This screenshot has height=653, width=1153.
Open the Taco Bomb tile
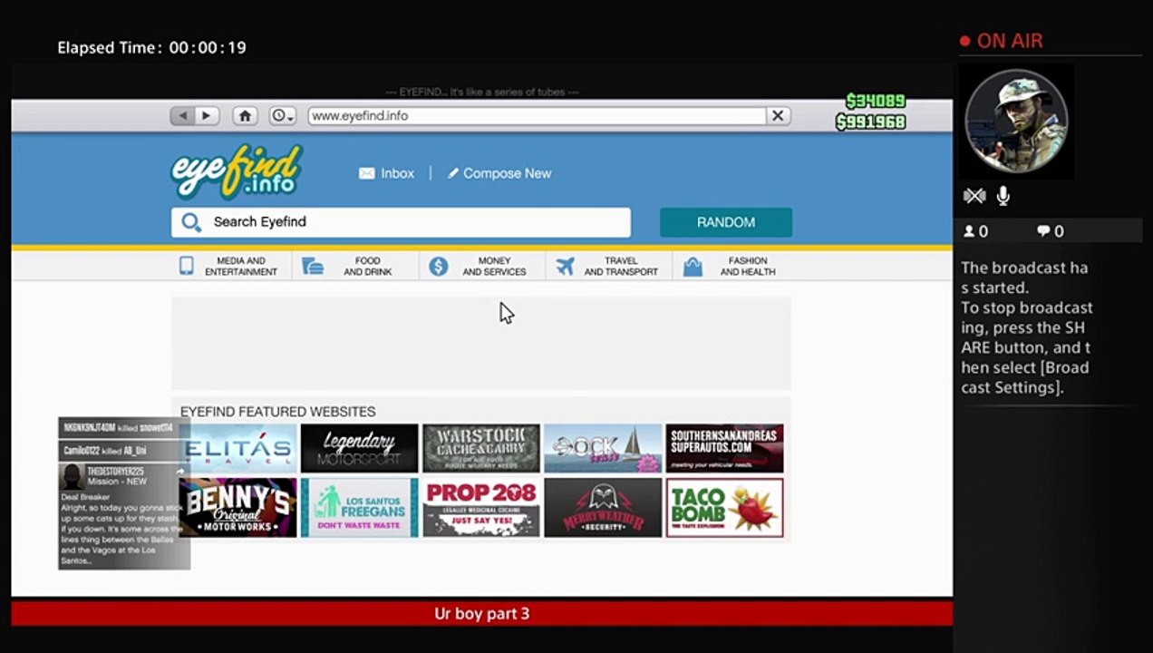[724, 508]
